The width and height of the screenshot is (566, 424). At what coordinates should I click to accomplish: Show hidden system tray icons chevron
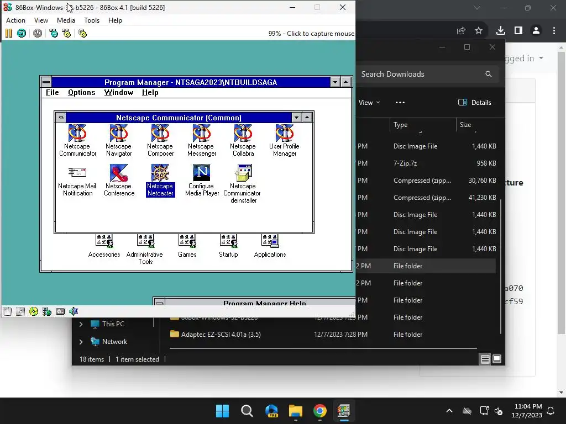[449, 411]
